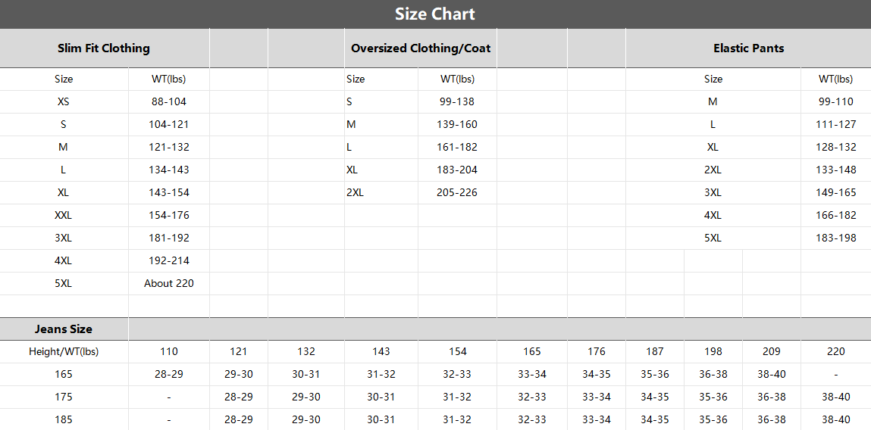
Task: Click the Height/WT(lbs) header cell
Action: pyautogui.click(x=64, y=351)
